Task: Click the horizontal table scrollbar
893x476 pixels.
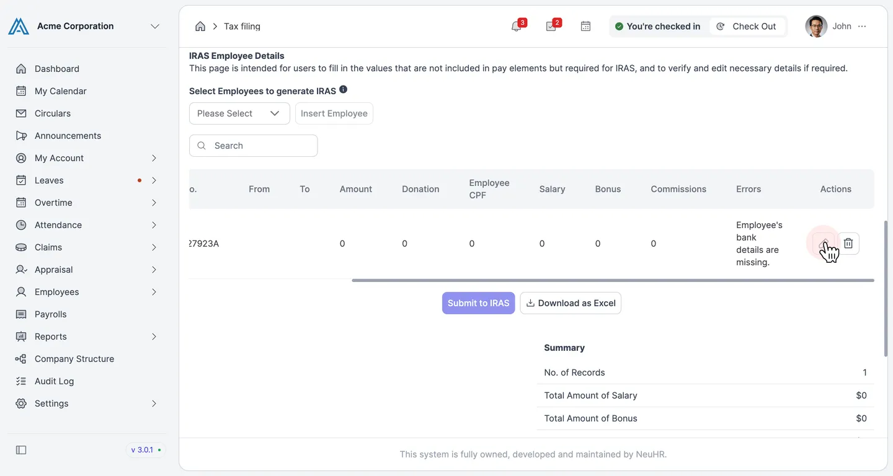Action: [x=613, y=280]
